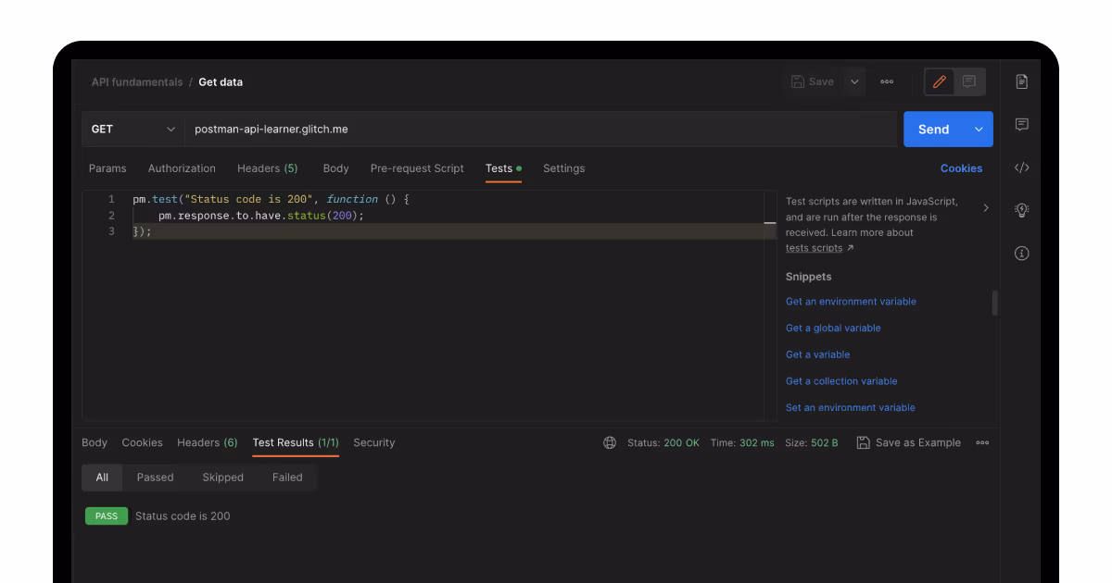Image resolution: width=1112 pixels, height=583 pixels.
Task: Open the documentation icon in right sidebar
Action: pyautogui.click(x=1021, y=81)
